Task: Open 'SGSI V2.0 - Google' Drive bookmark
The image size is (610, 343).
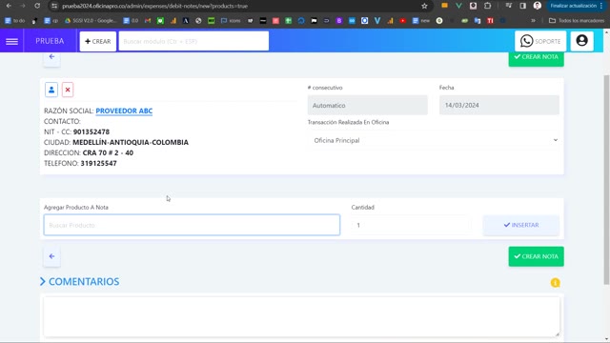Action: click(91, 21)
